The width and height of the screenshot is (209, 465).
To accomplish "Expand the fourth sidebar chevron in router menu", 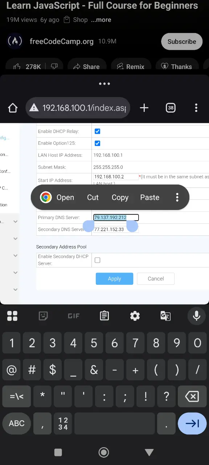I will (15, 272).
